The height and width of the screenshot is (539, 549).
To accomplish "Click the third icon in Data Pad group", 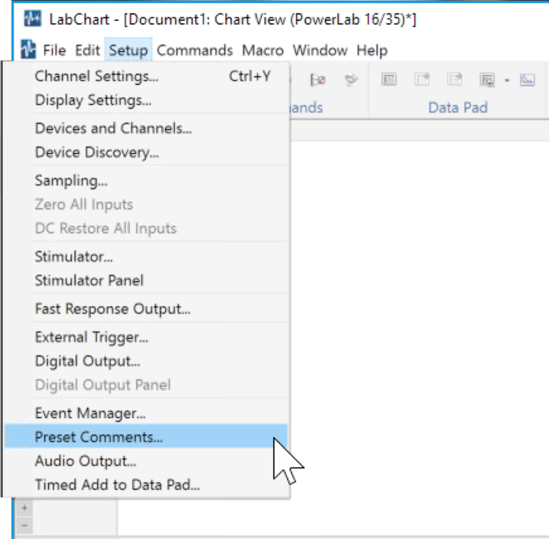I will pos(454,80).
